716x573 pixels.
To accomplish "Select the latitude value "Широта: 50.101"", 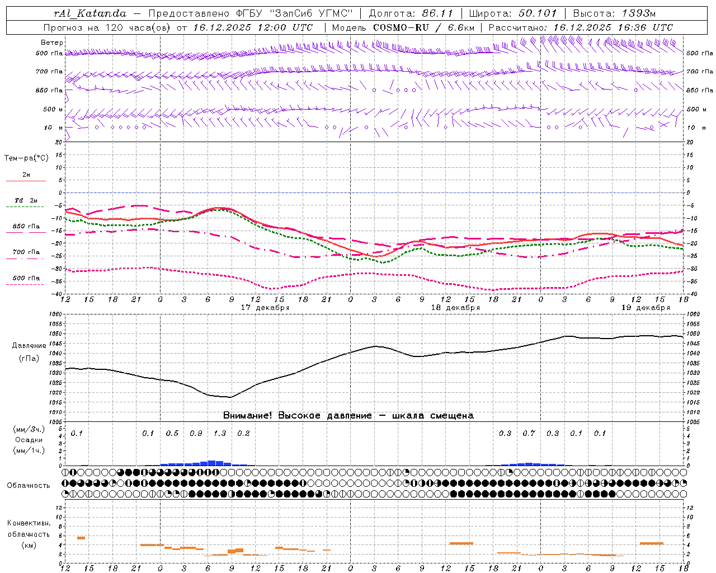I will tap(513, 13).
